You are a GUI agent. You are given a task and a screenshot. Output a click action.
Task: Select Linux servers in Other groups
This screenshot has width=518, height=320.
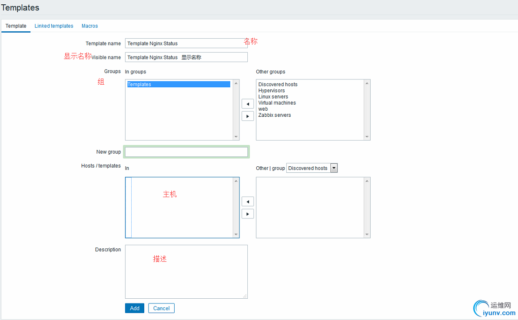[273, 97]
